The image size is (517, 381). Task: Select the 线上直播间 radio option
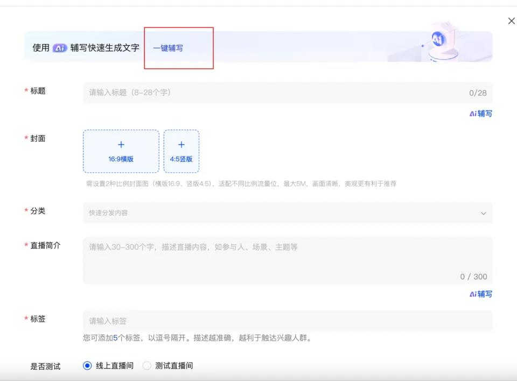tap(88, 365)
